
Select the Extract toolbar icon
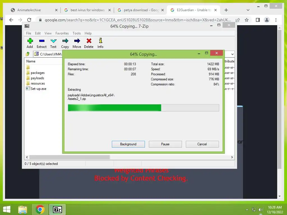(42, 41)
